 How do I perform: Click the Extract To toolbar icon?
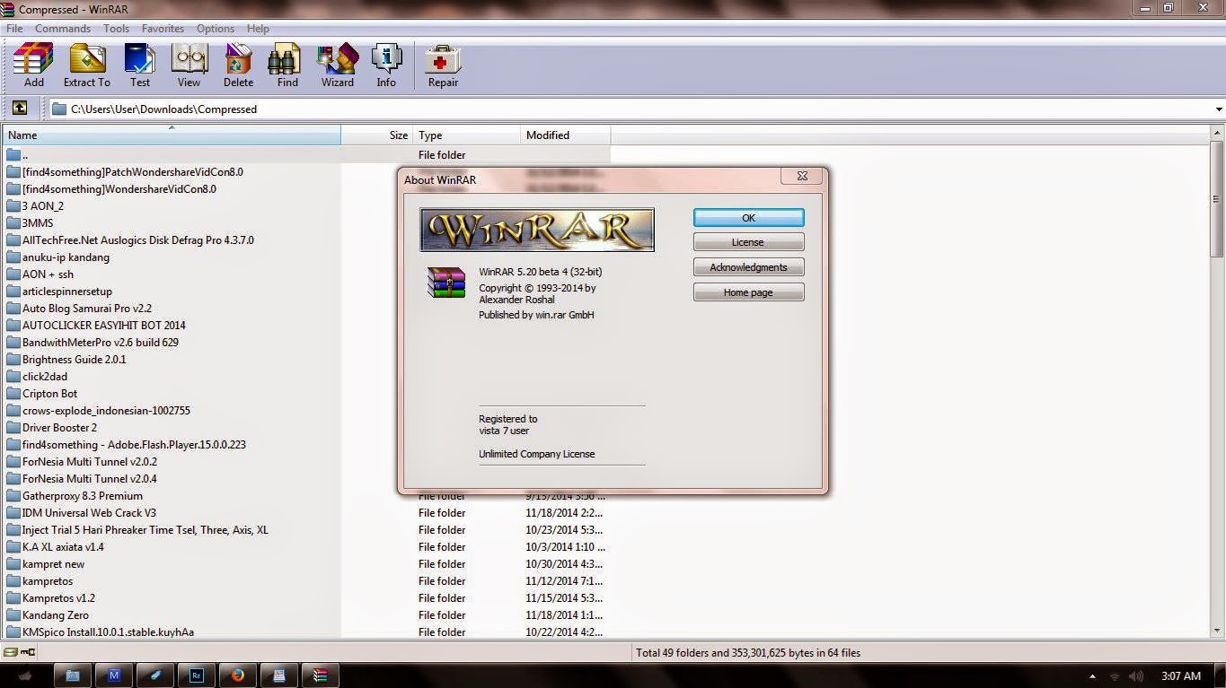87,65
